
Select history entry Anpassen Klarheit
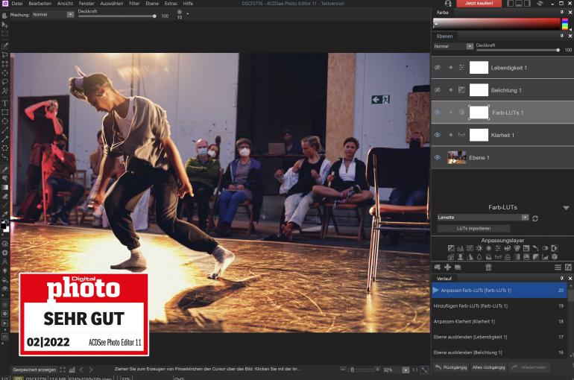(x=499, y=321)
